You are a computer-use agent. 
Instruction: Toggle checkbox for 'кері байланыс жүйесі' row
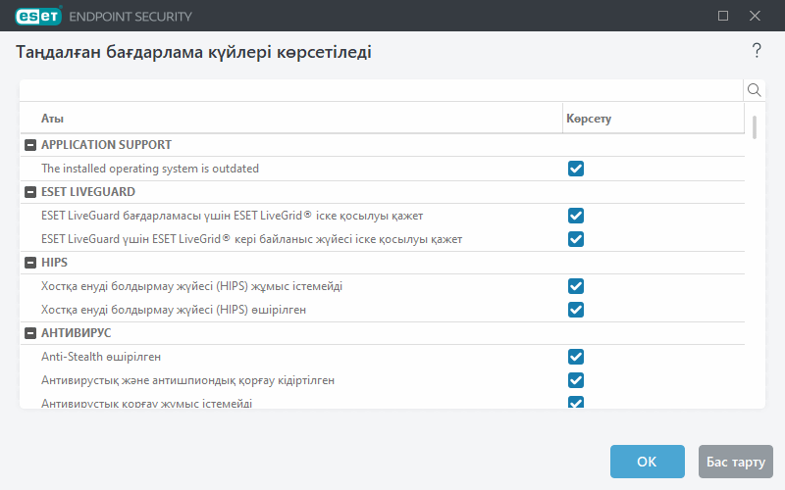(576, 239)
